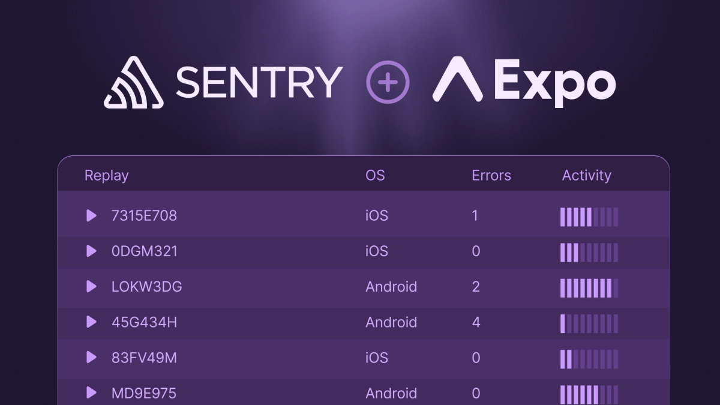The height and width of the screenshot is (405, 720).
Task: Start playback of replay 83FV49M
Action: [x=91, y=358]
